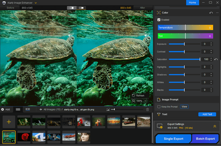Screen dimensions: 221x146
Task: Select the sunset lake thumbnail
Action: pyautogui.click(x=114, y=122)
